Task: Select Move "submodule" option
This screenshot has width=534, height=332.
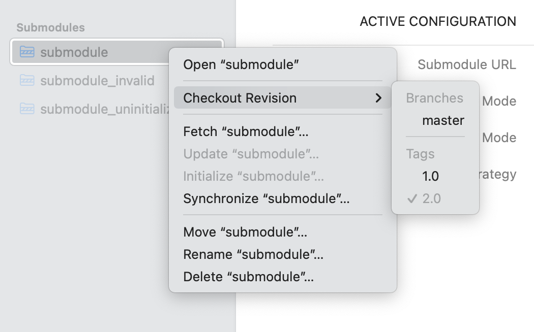Action: click(245, 233)
